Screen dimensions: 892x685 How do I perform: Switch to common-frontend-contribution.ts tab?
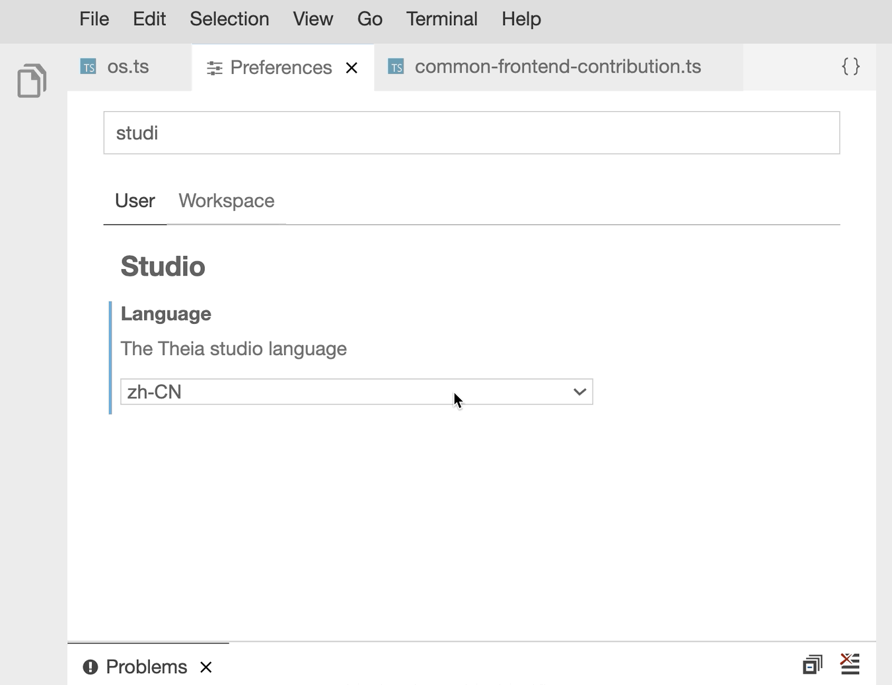[x=558, y=67]
